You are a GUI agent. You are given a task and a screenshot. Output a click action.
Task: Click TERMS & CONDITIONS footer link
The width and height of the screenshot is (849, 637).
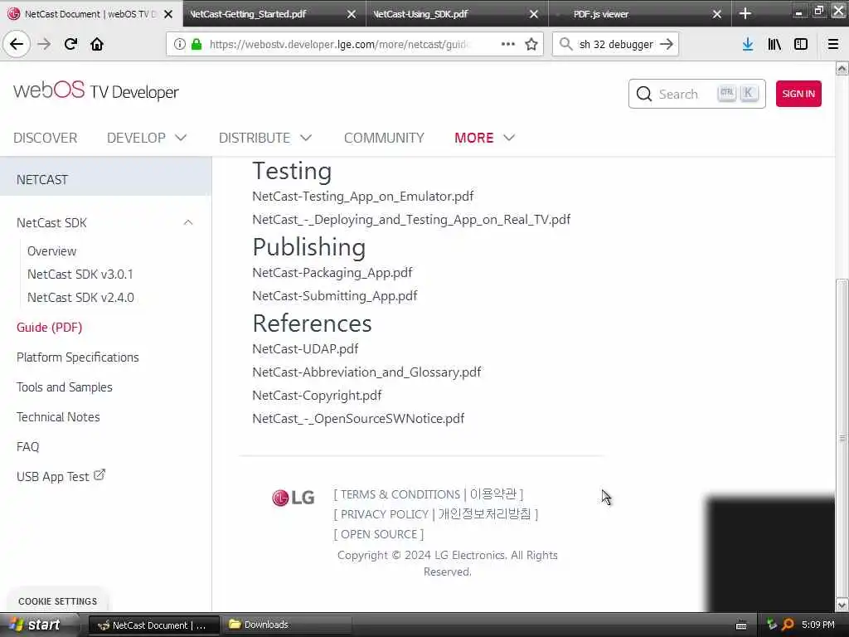400,494
